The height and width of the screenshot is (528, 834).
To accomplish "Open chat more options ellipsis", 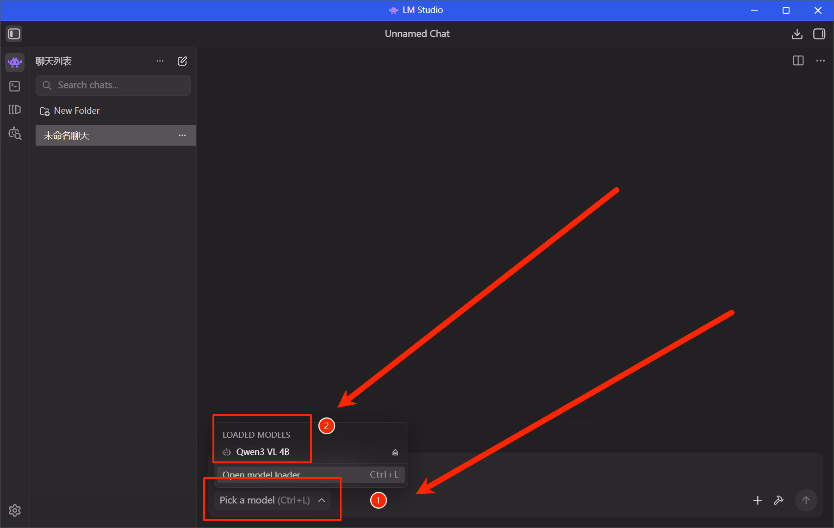I will 821,61.
